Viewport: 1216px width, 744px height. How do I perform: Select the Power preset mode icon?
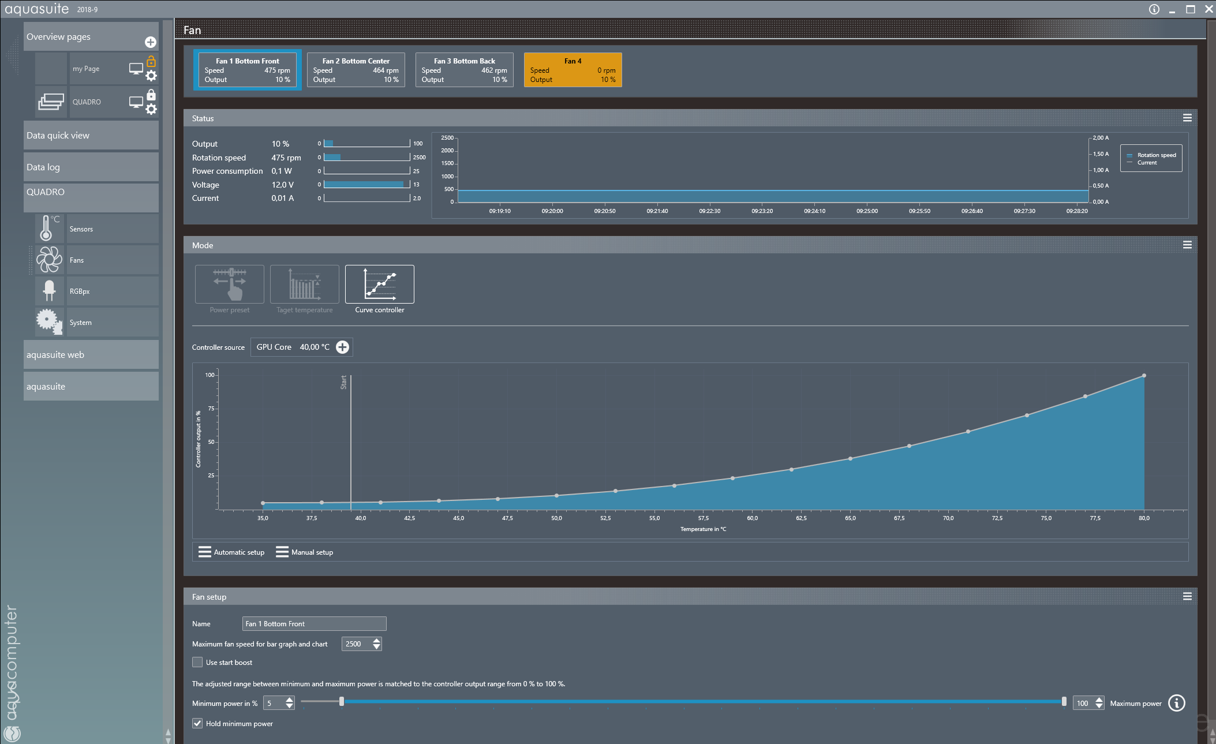pos(229,284)
